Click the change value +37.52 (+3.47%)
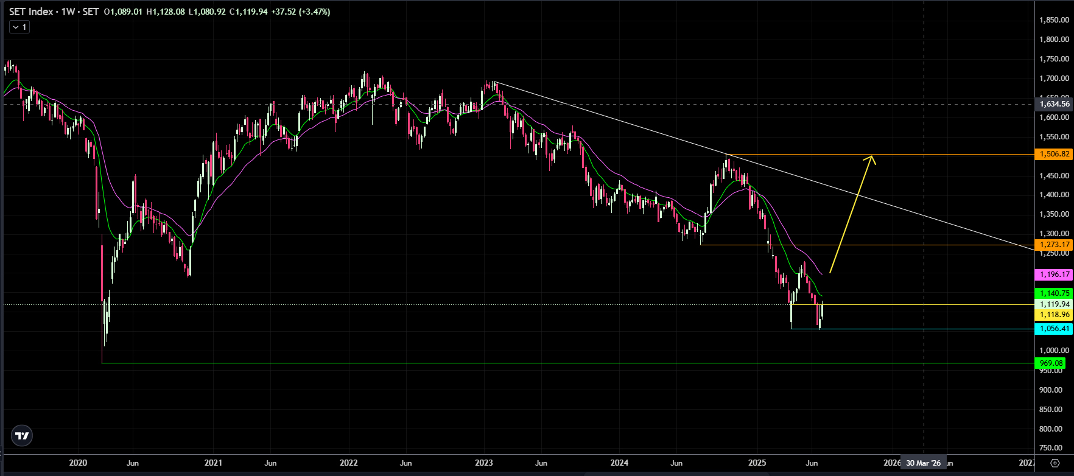The image size is (1074, 476). [x=301, y=12]
